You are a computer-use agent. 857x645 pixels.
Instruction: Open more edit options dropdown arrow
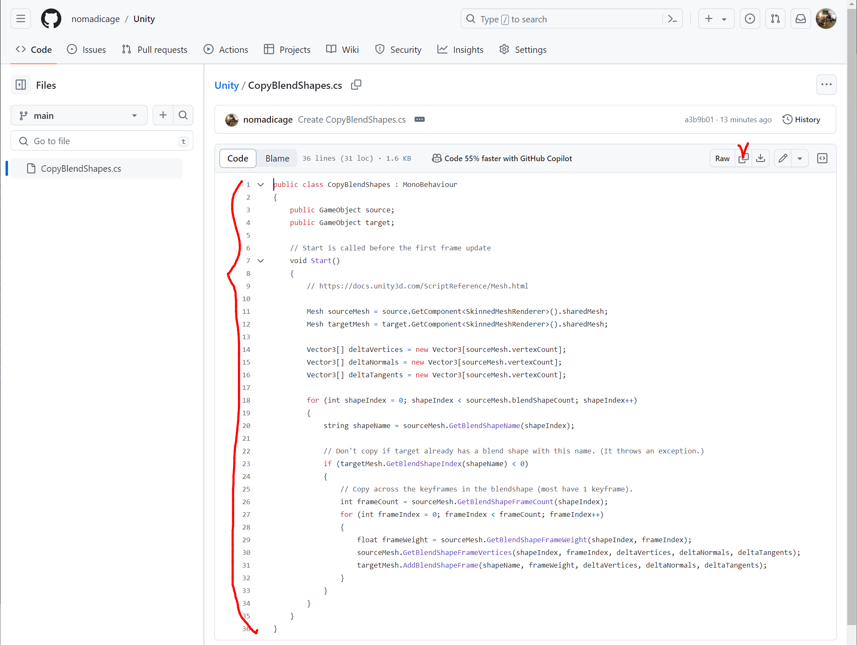(799, 159)
